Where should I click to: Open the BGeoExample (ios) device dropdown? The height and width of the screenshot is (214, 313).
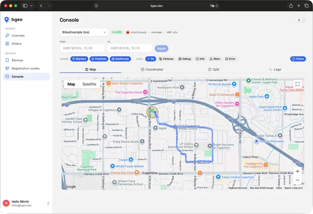(x=84, y=32)
